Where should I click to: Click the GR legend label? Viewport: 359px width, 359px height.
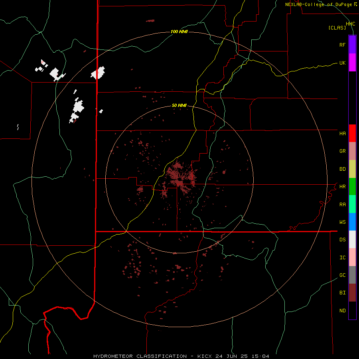click(342, 151)
